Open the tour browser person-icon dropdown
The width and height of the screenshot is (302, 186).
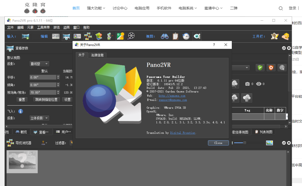click(44, 143)
